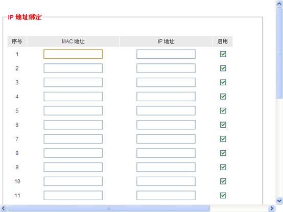The height and width of the screenshot is (212, 283).
Task: Uncheck the enable checkbox for row 1
Action: click(x=223, y=54)
